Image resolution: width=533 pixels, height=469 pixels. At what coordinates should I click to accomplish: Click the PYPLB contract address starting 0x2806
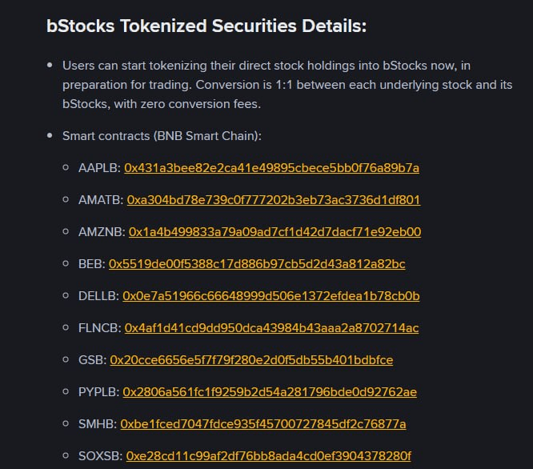click(x=270, y=392)
